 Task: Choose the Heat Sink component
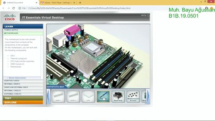click(118, 96)
